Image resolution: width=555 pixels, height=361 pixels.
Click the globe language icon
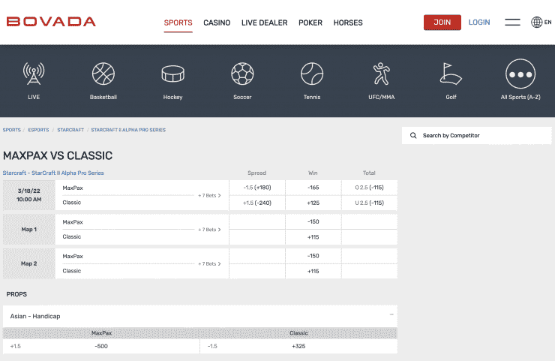tap(536, 22)
